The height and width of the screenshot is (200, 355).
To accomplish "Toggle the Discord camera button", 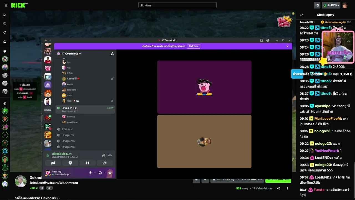I will 53,163.
